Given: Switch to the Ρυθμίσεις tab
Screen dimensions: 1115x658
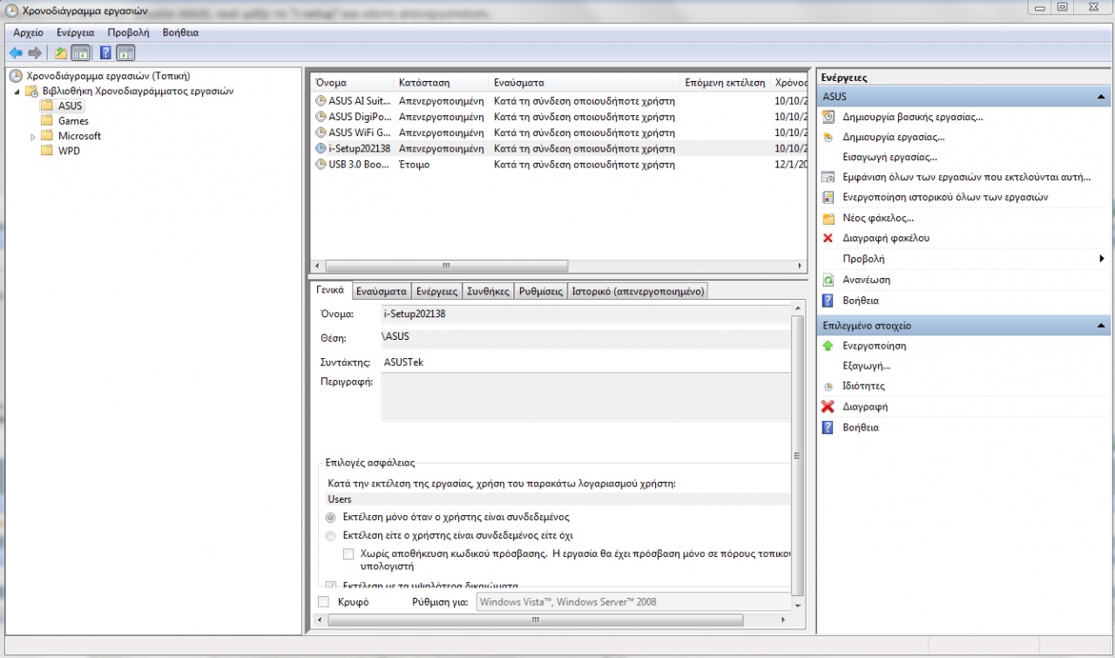Looking at the screenshot, I should coord(541,292).
